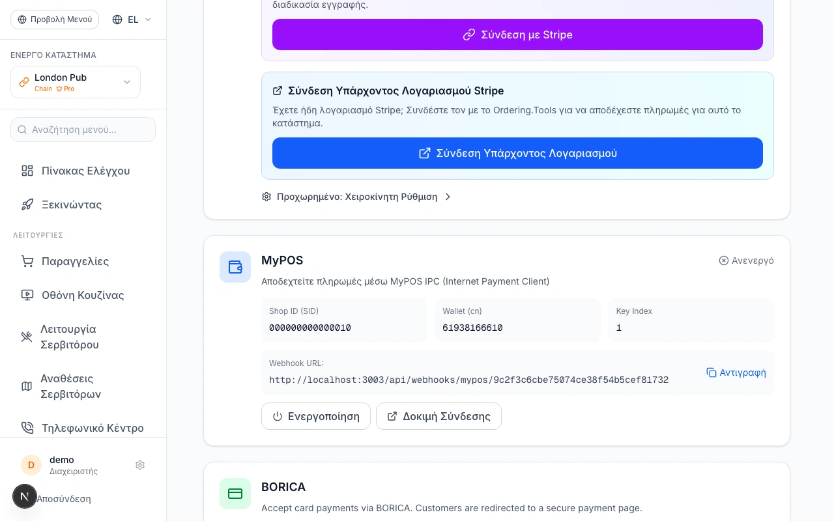Click the Ενεργοποίηση button for MyPOS
Image resolution: width=834 pixels, height=521 pixels.
coord(316,416)
